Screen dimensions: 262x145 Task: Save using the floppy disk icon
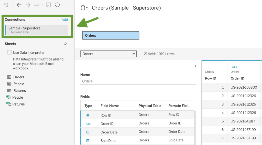pyautogui.click(x=48, y=5)
